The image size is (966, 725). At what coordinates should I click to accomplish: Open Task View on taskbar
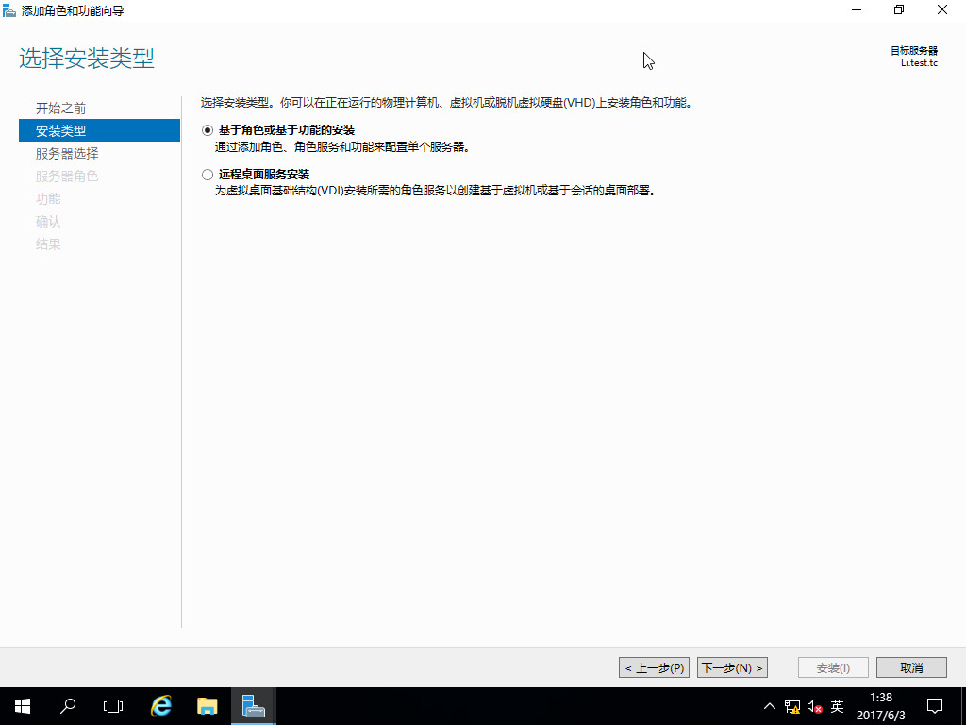pyautogui.click(x=113, y=706)
